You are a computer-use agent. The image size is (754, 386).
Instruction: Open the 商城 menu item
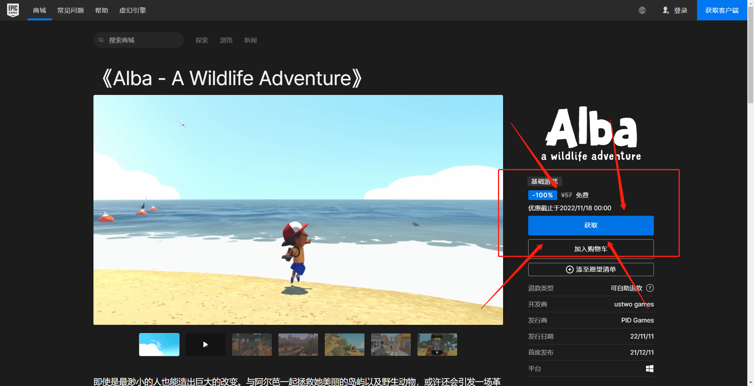39,10
